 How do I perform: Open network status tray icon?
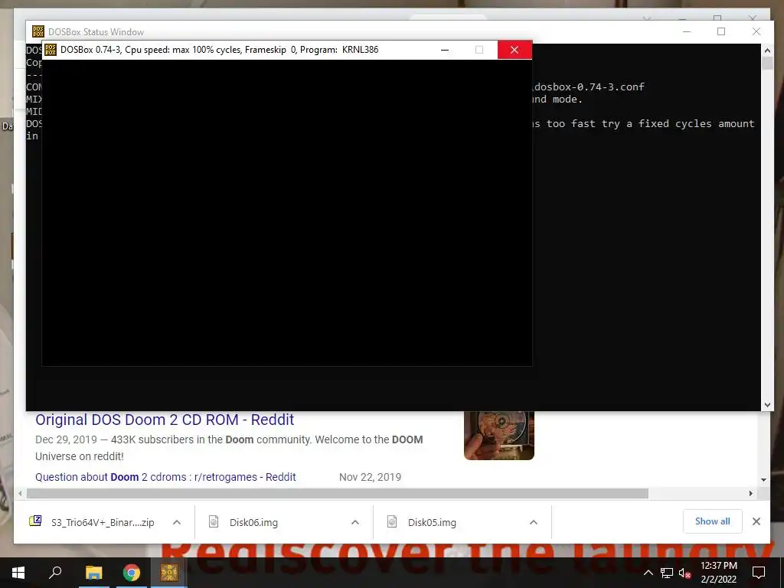(667, 573)
